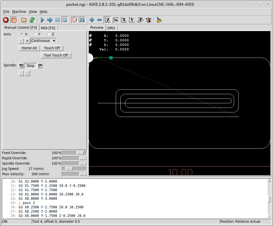Image resolution: width=273 pixels, height=226 pixels.
Task: Select the top Z view icon
Action: [x=108, y=20]
